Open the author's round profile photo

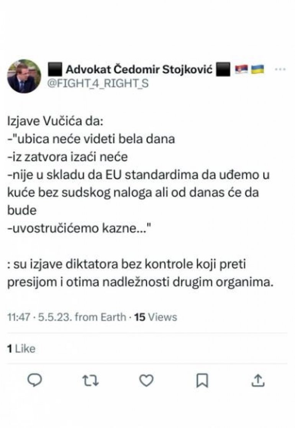click(24, 76)
